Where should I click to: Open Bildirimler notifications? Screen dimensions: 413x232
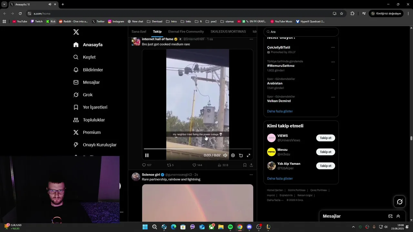(88, 70)
